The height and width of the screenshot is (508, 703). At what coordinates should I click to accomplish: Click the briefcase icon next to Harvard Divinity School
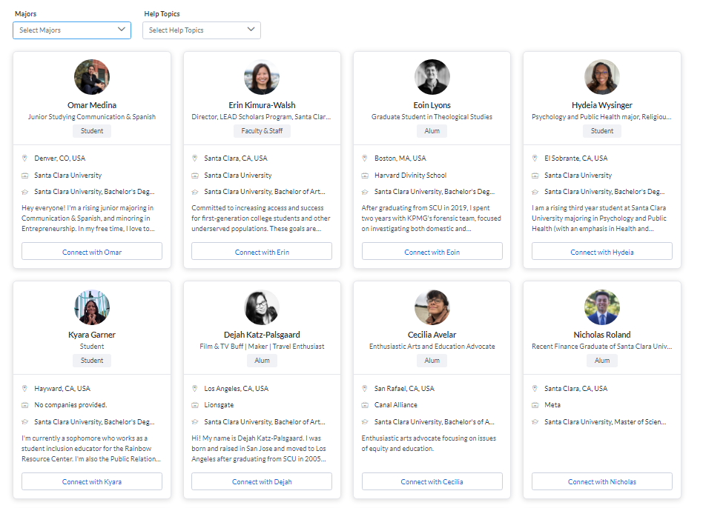coord(365,176)
